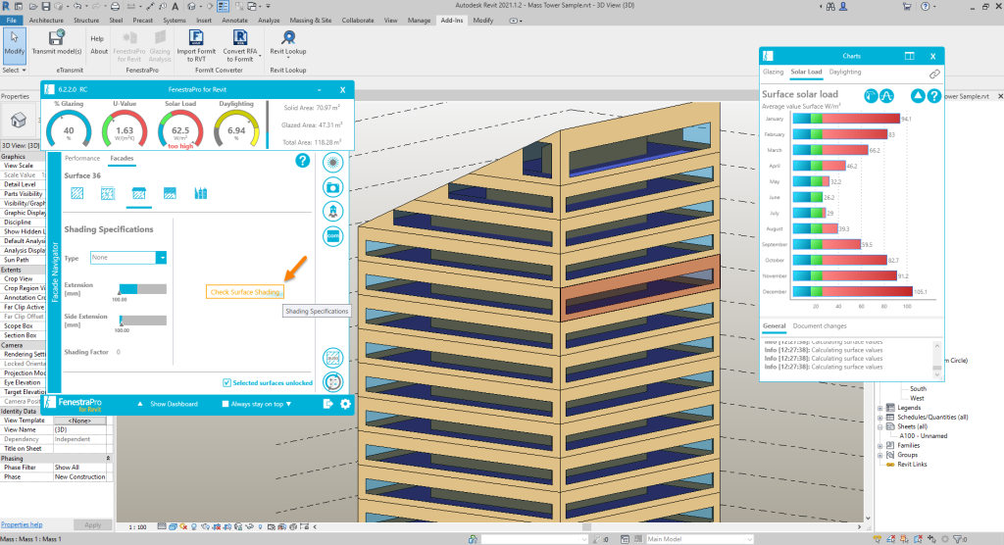Click the View Template <None> field
1004x545 pixels.
pyautogui.click(x=80, y=421)
